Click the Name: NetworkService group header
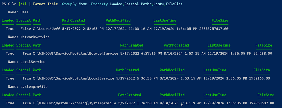This screenshot has width=282, height=108. pos(28,37)
